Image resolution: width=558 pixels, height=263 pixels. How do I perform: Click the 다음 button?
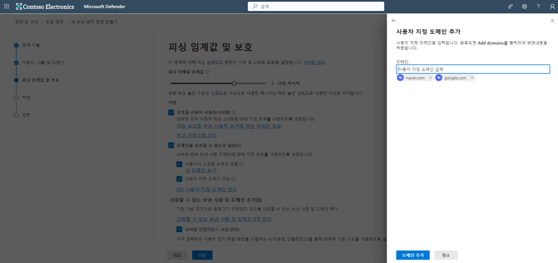[x=202, y=255]
